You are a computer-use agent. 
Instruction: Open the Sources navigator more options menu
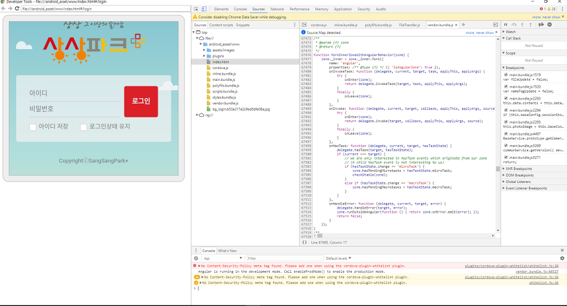[x=295, y=25]
